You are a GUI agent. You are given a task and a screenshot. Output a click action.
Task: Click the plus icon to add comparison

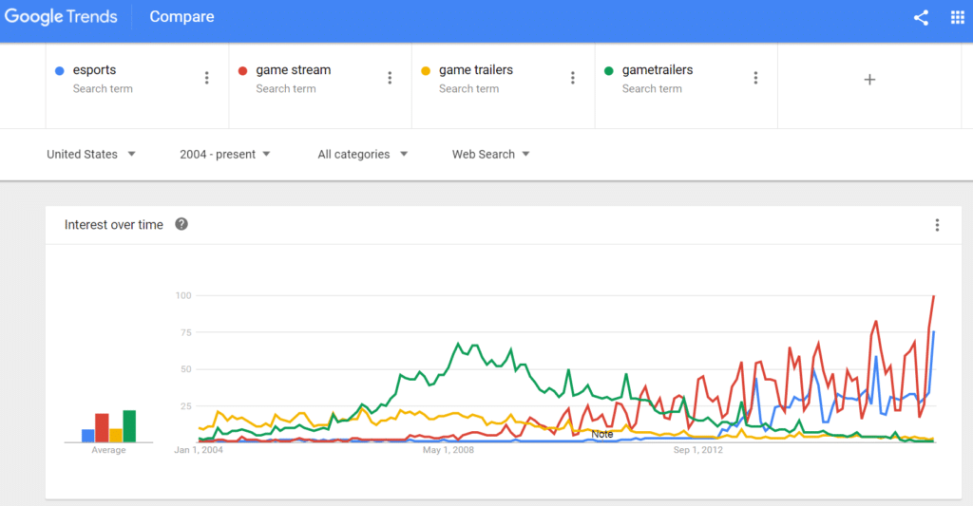(869, 80)
